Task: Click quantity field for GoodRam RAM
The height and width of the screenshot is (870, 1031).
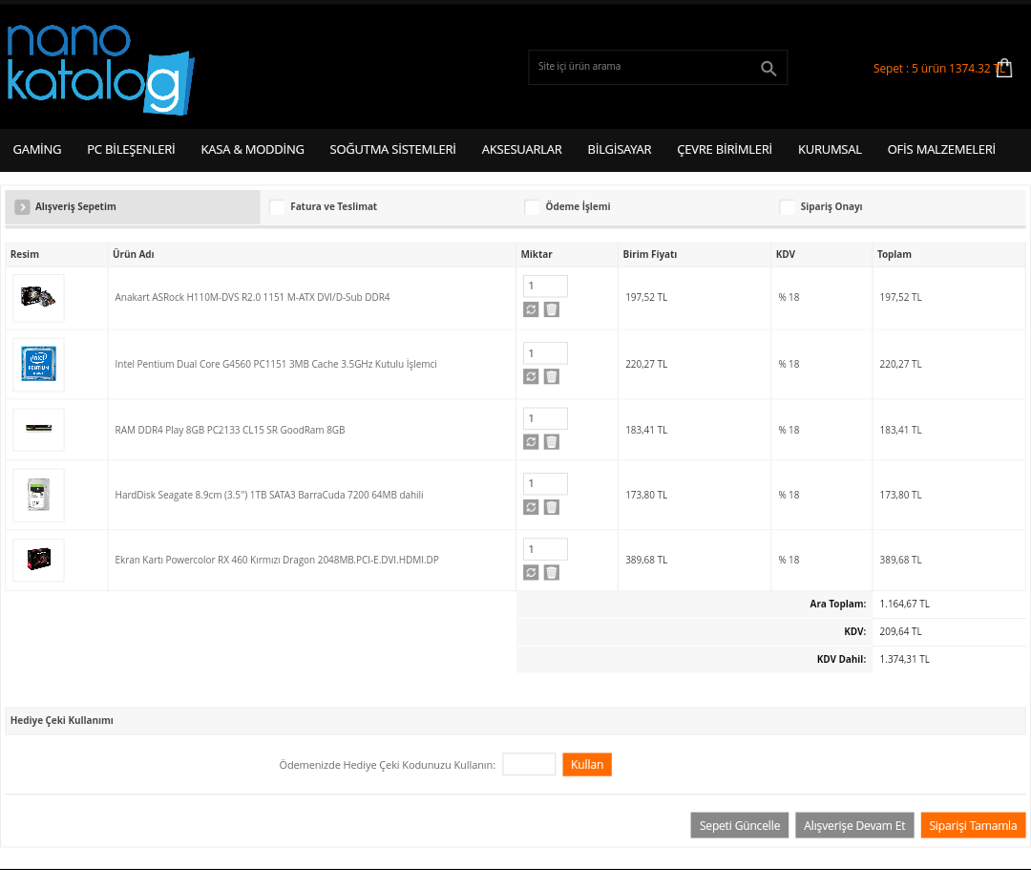Action: click(x=546, y=418)
